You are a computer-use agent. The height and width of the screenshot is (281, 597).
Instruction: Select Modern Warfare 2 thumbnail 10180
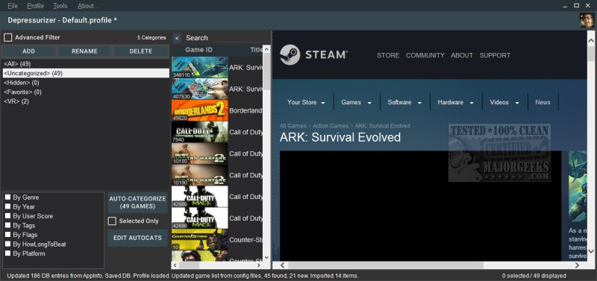pos(200,154)
